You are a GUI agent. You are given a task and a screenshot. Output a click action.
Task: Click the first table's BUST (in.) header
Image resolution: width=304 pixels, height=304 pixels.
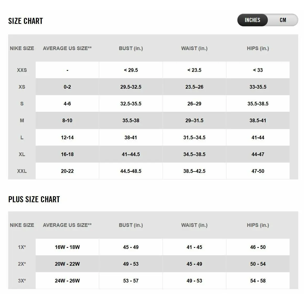click(x=131, y=48)
